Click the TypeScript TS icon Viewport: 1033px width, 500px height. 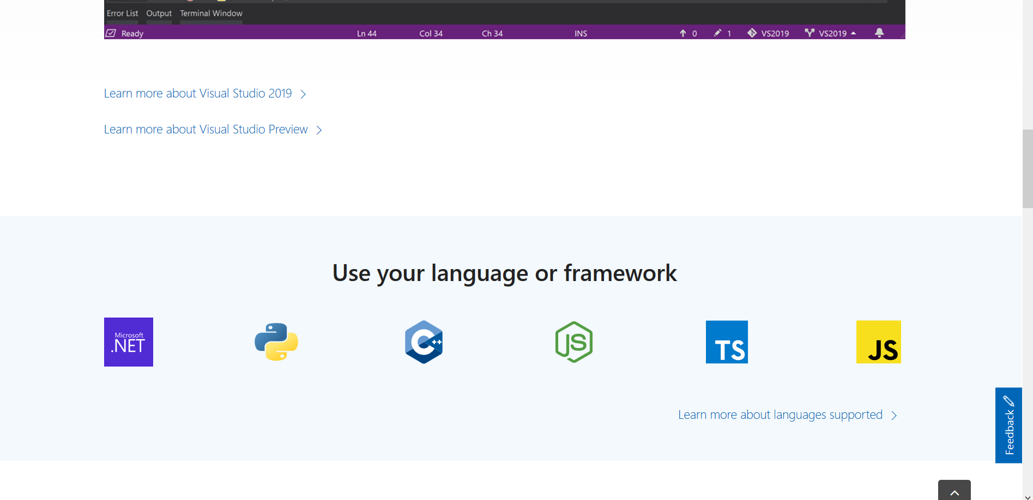[727, 342]
